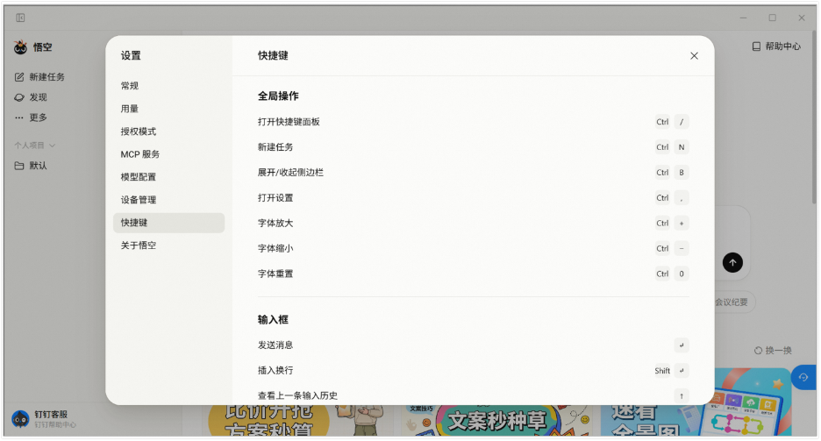Select the 快捷键 settings section
The image size is (821, 441).
point(168,223)
